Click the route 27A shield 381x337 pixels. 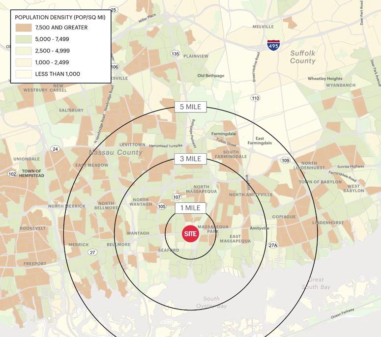click(x=273, y=245)
